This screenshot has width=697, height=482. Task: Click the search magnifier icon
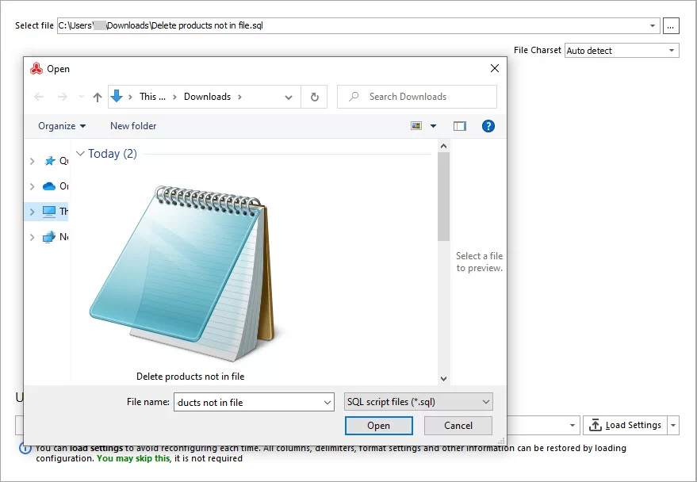pyautogui.click(x=354, y=97)
